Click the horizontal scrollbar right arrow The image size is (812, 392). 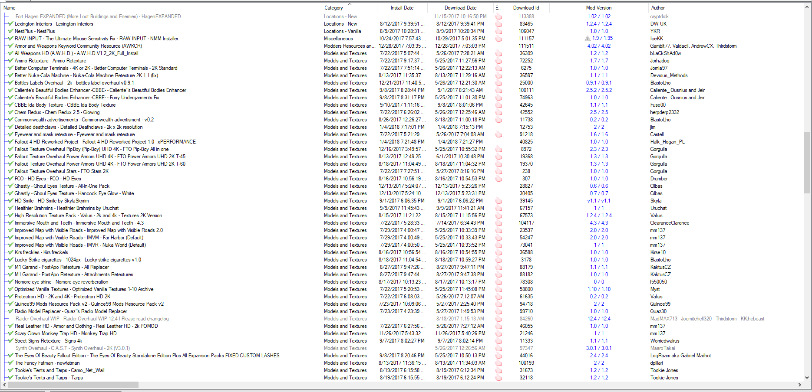coord(800,385)
